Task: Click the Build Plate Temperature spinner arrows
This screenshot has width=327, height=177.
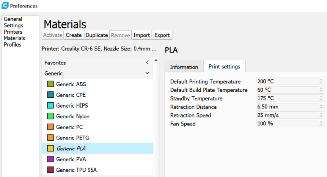Action: (321, 90)
